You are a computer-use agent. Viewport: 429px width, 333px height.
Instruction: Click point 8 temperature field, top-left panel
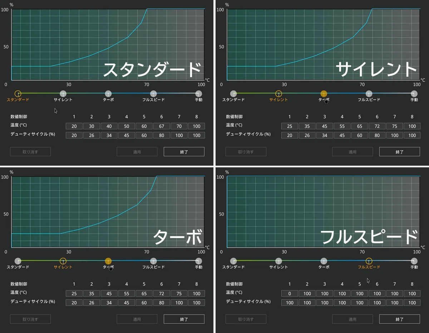[197, 126]
